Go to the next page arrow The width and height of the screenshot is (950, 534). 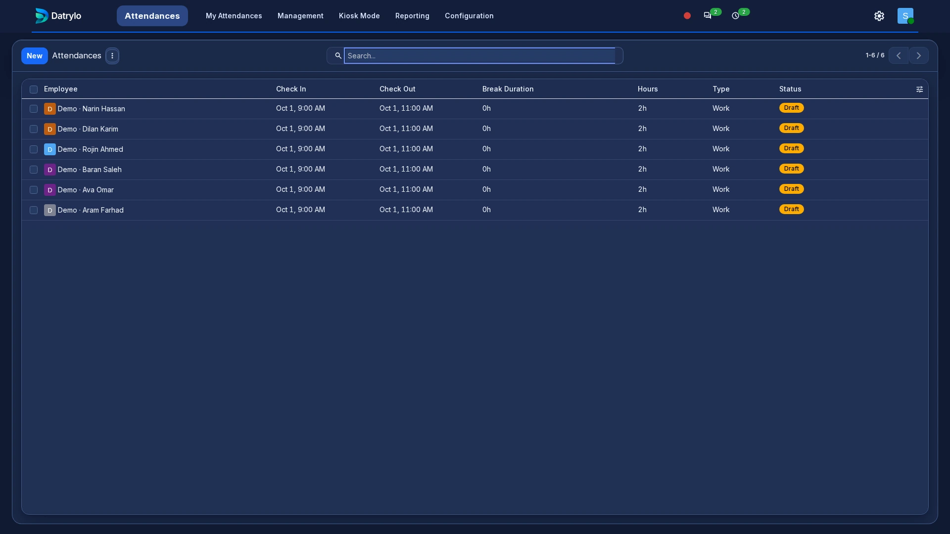click(x=918, y=55)
